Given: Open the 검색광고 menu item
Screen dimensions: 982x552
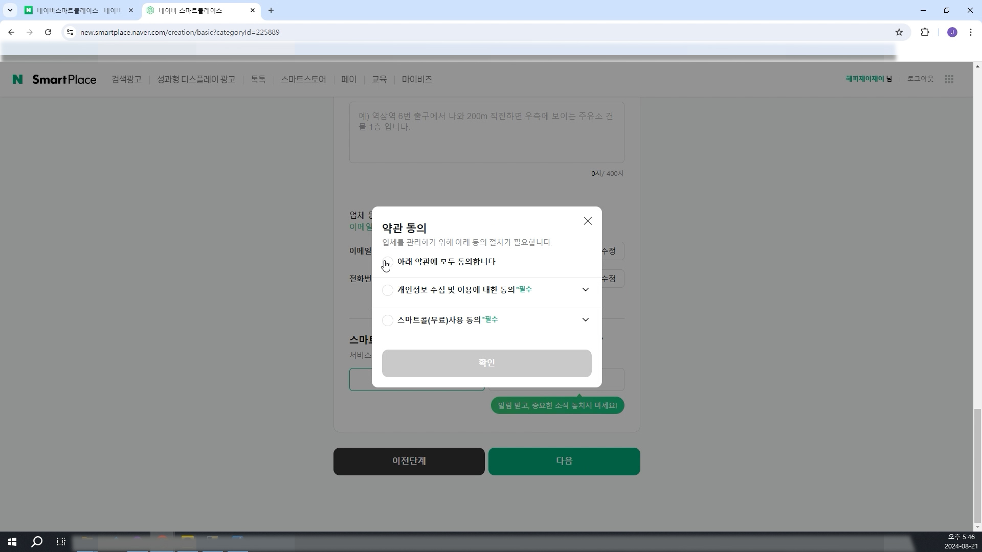Looking at the screenshot, I should [x=126, y=79].
